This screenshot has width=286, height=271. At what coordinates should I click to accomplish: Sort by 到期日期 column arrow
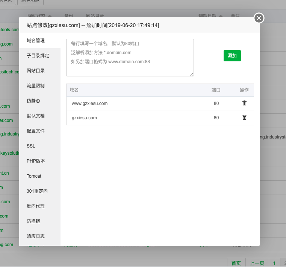[x=221, y=16]
